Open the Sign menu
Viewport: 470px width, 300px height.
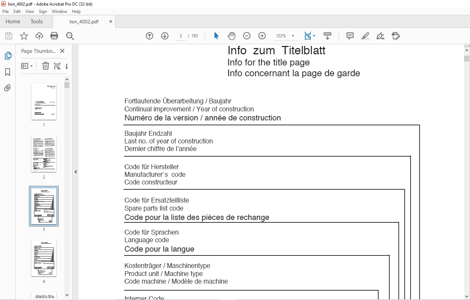[43, 11]
